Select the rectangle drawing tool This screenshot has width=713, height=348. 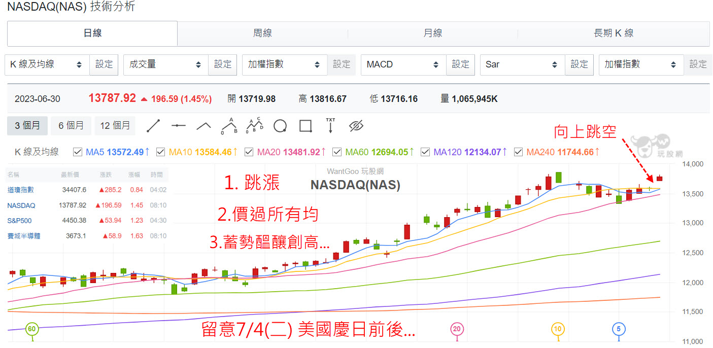click(305, 125)
